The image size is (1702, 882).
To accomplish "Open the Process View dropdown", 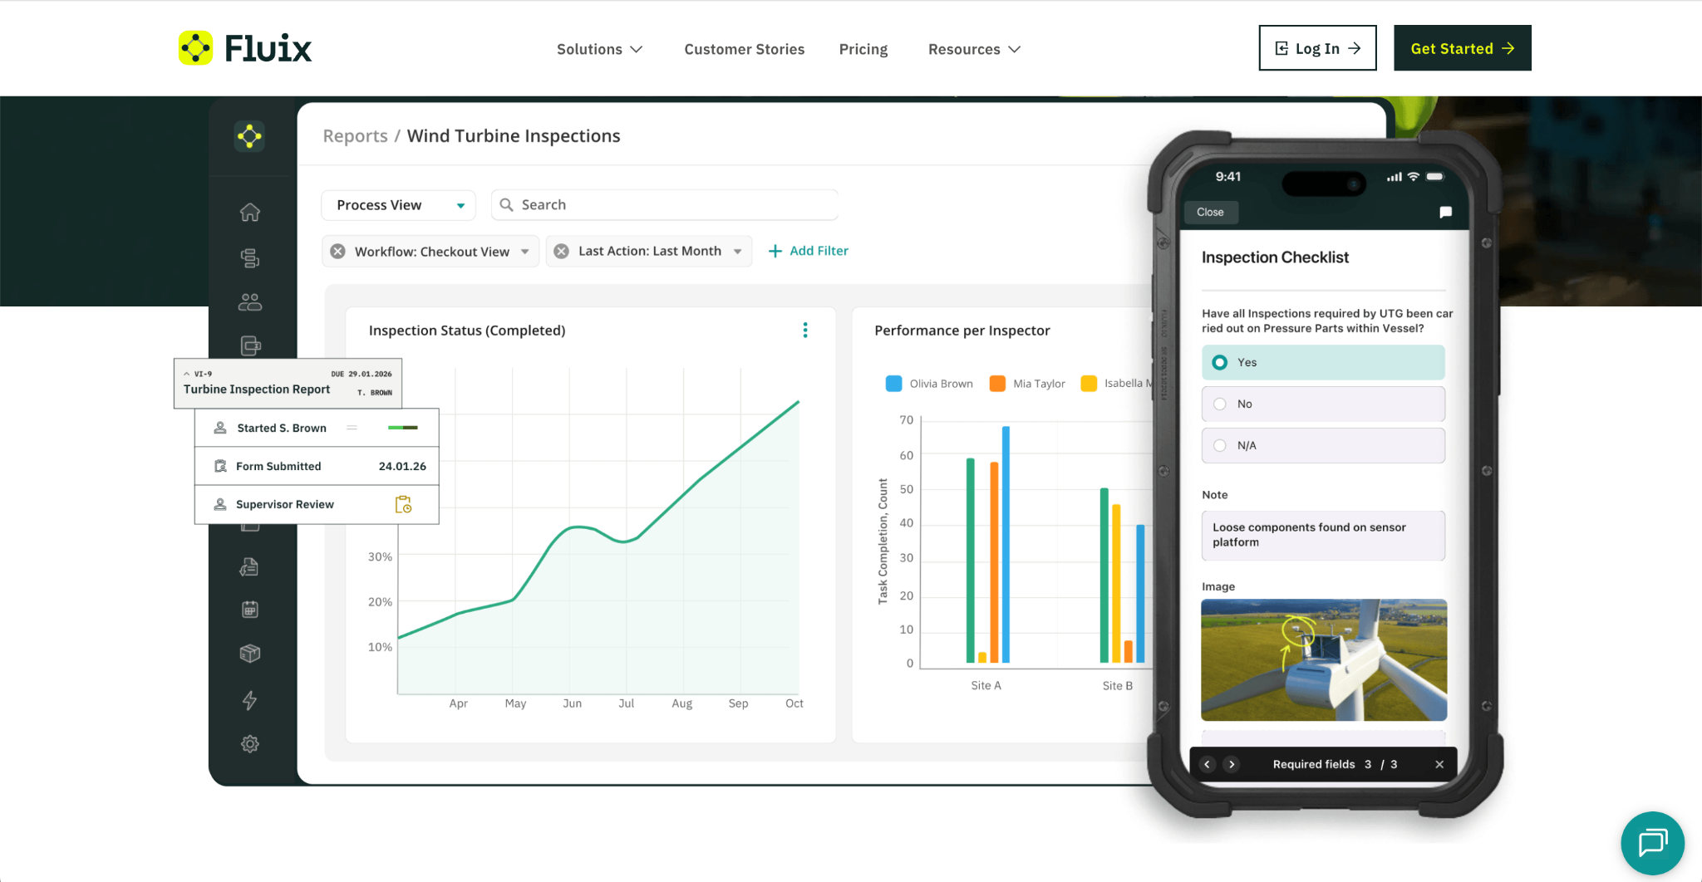I will (x=399, y=205).
